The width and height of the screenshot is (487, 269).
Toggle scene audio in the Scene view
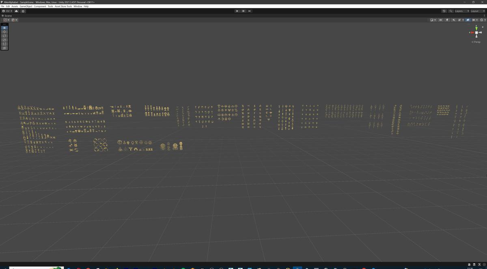[x=454, y=20]
